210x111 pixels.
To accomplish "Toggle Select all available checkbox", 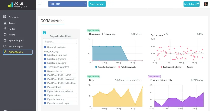I will [45, 47].
